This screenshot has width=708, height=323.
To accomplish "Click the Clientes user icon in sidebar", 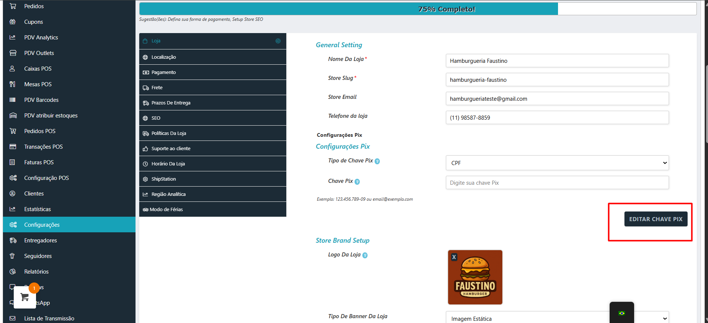I will 13,194.
